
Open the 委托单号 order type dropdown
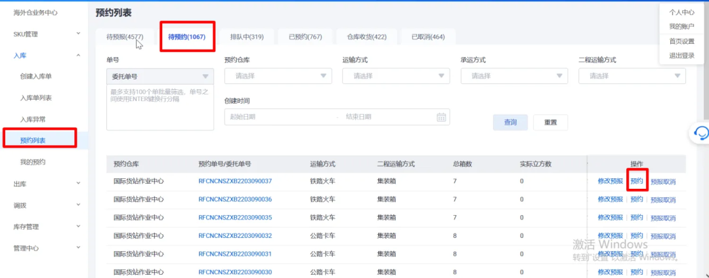click(x=160, y=76)
